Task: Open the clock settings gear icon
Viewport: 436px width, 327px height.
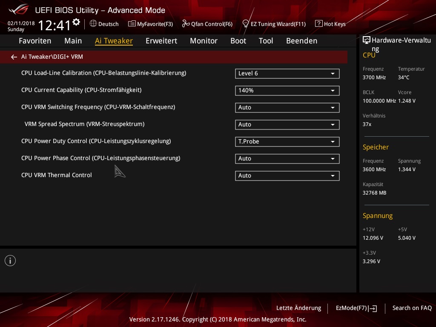Action: [x=76, y=22]
